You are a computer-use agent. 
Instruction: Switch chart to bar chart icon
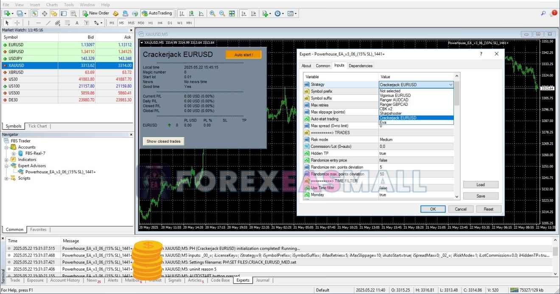pyautogui.click(x=182, y=13)
